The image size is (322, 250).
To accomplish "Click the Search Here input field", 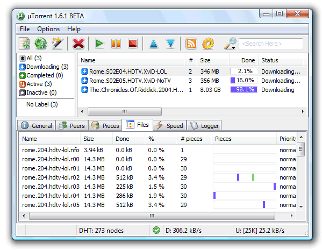I will [x=271, y=44].
